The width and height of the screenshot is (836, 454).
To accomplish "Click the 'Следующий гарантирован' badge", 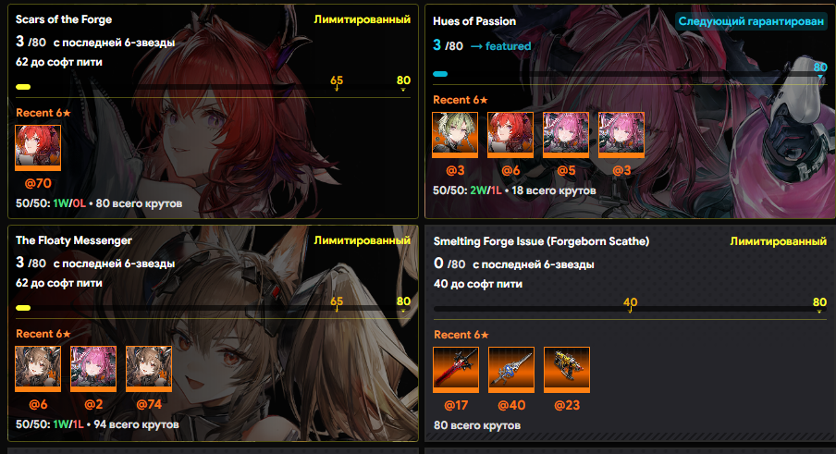I will coord(751,21).
